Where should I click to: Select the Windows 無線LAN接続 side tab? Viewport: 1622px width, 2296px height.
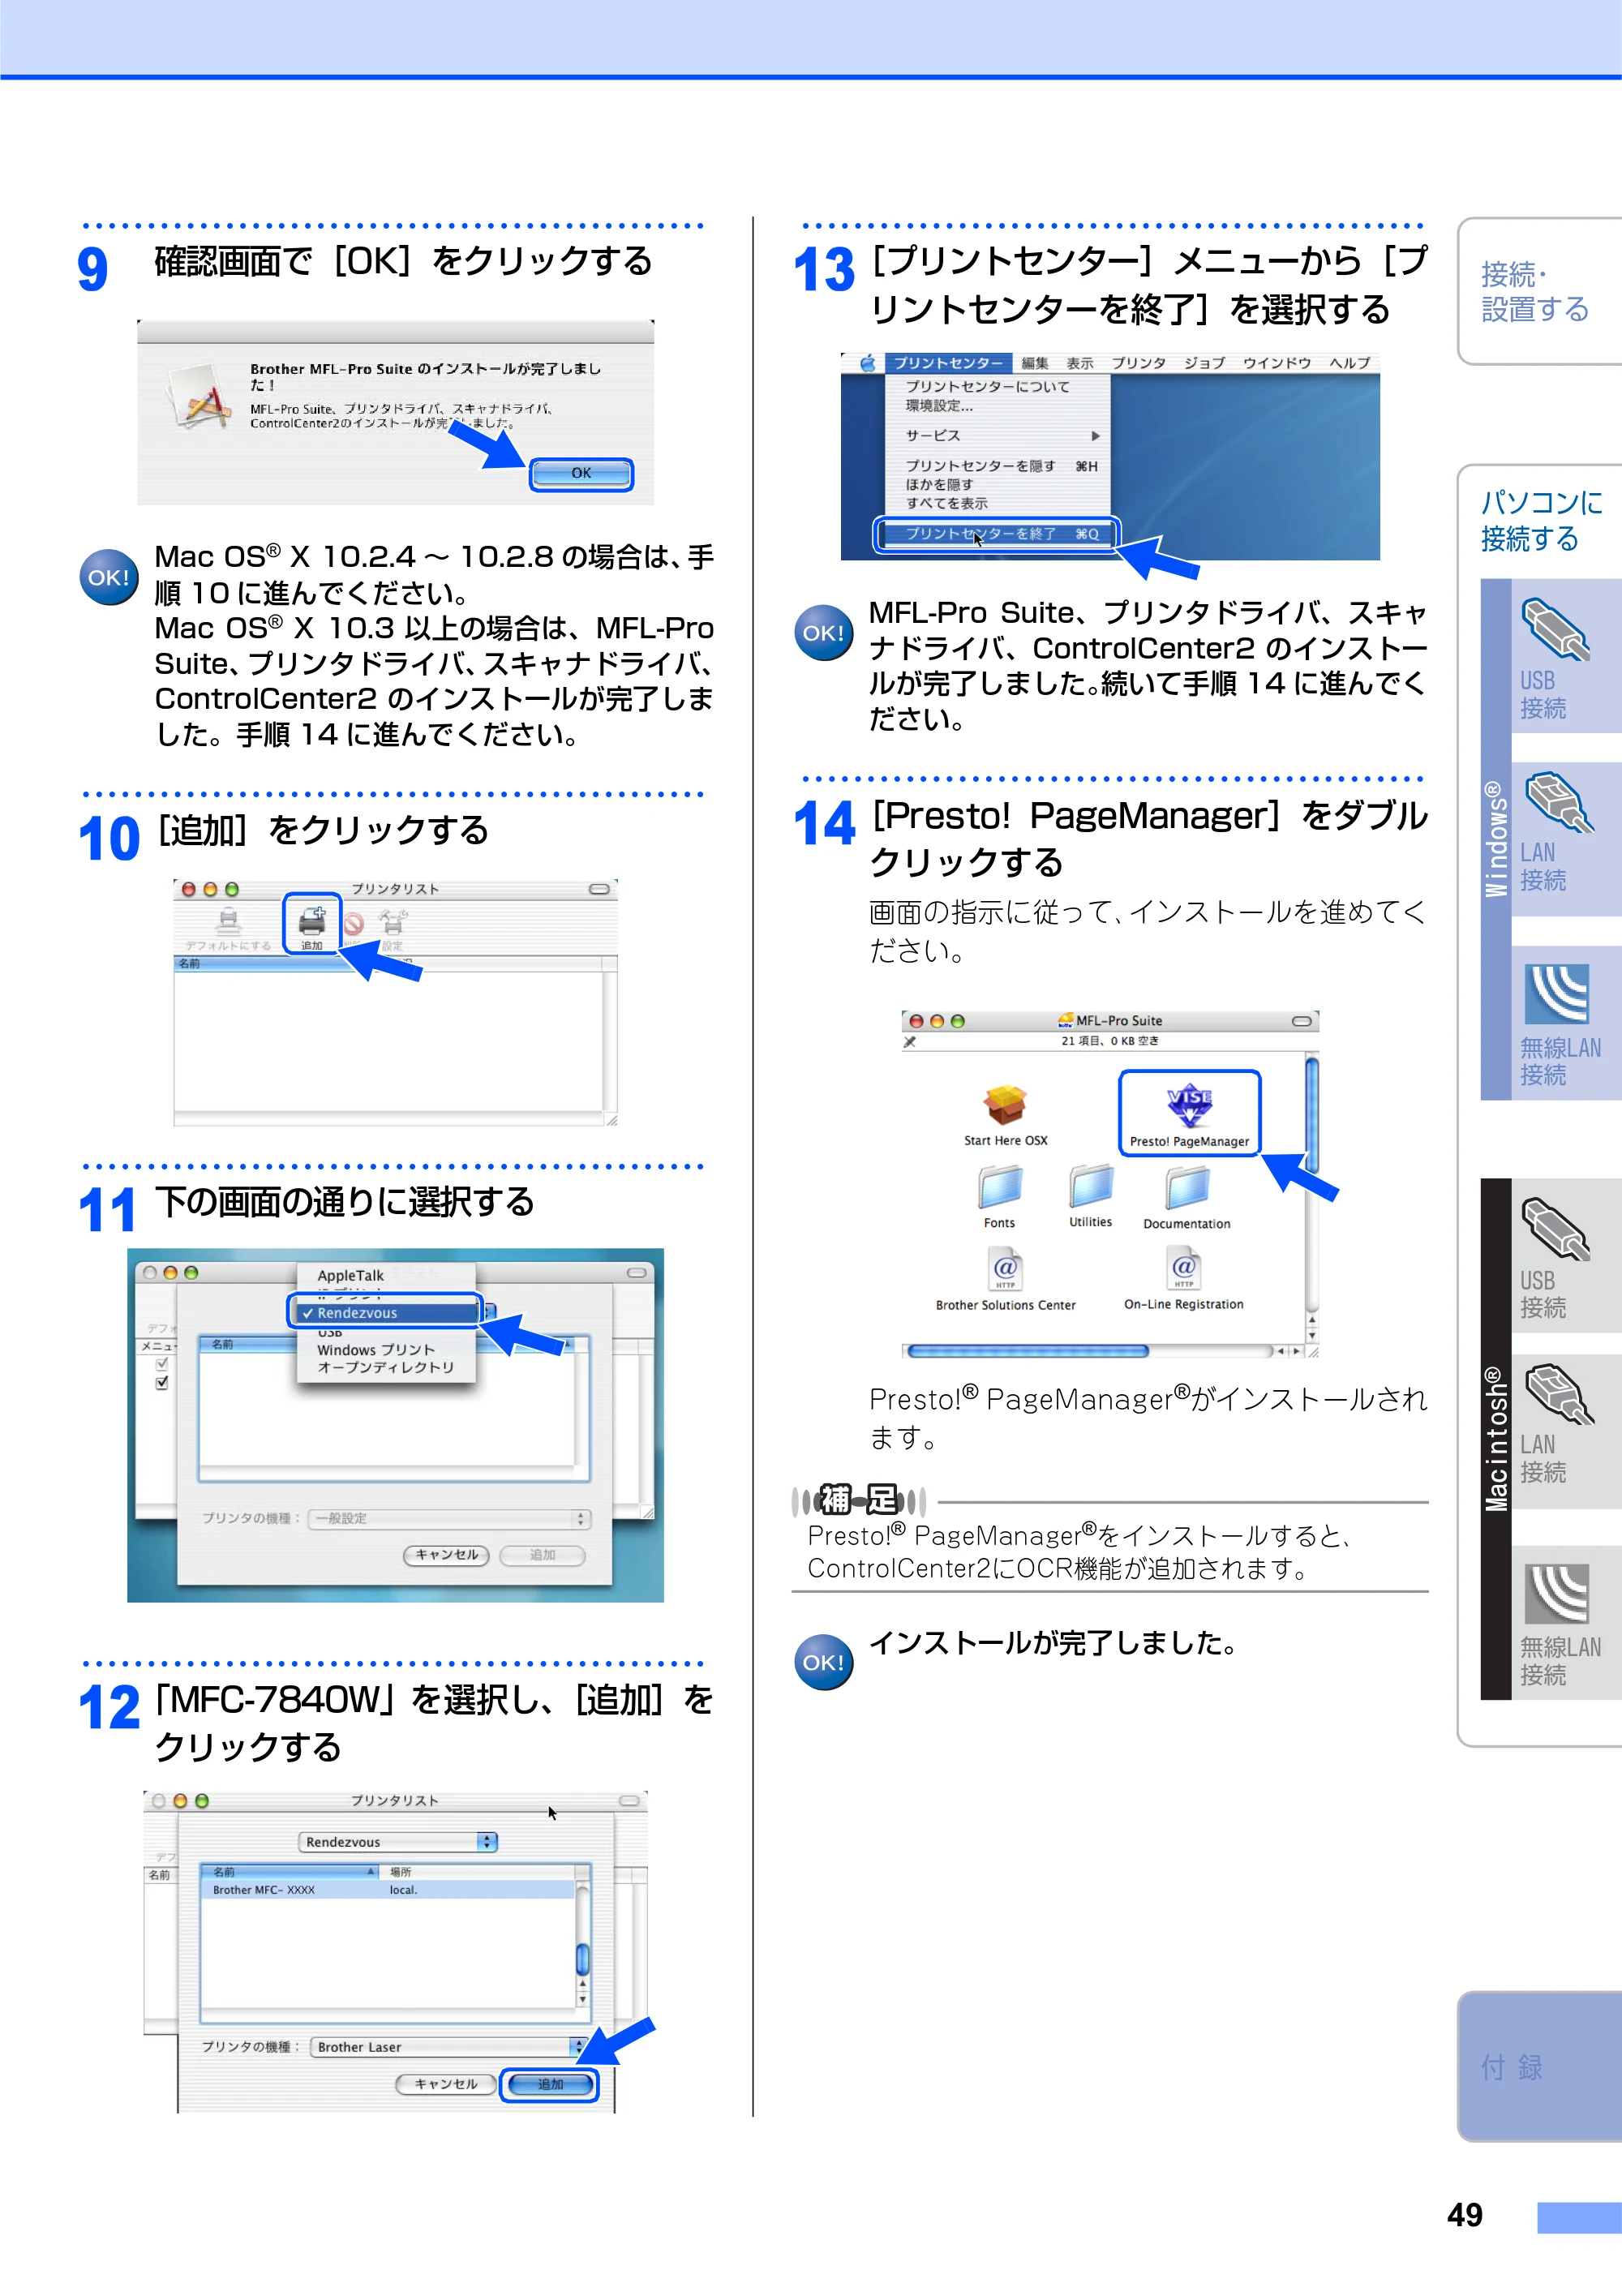1566,1023
